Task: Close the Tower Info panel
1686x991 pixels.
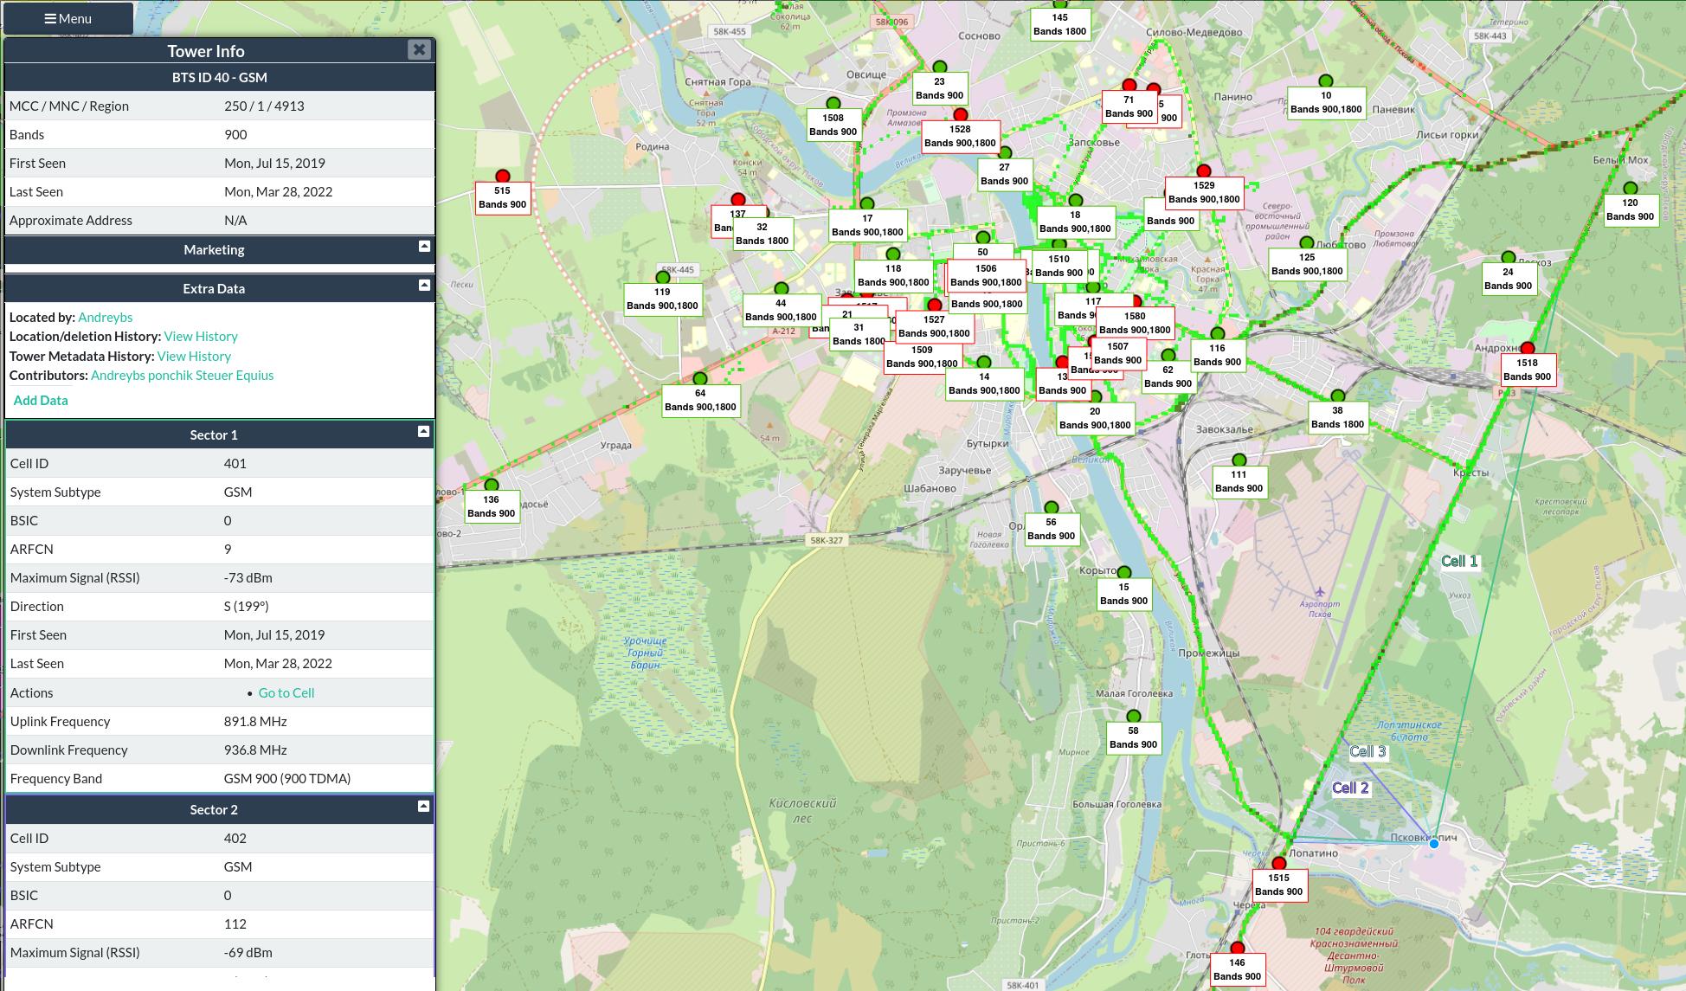Action: [x=419, y=49]
